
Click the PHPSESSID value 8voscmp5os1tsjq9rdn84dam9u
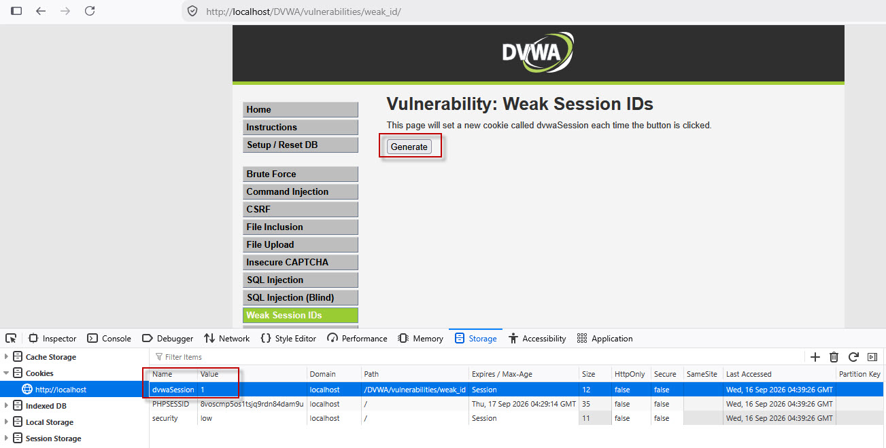(x=252, y=404)
